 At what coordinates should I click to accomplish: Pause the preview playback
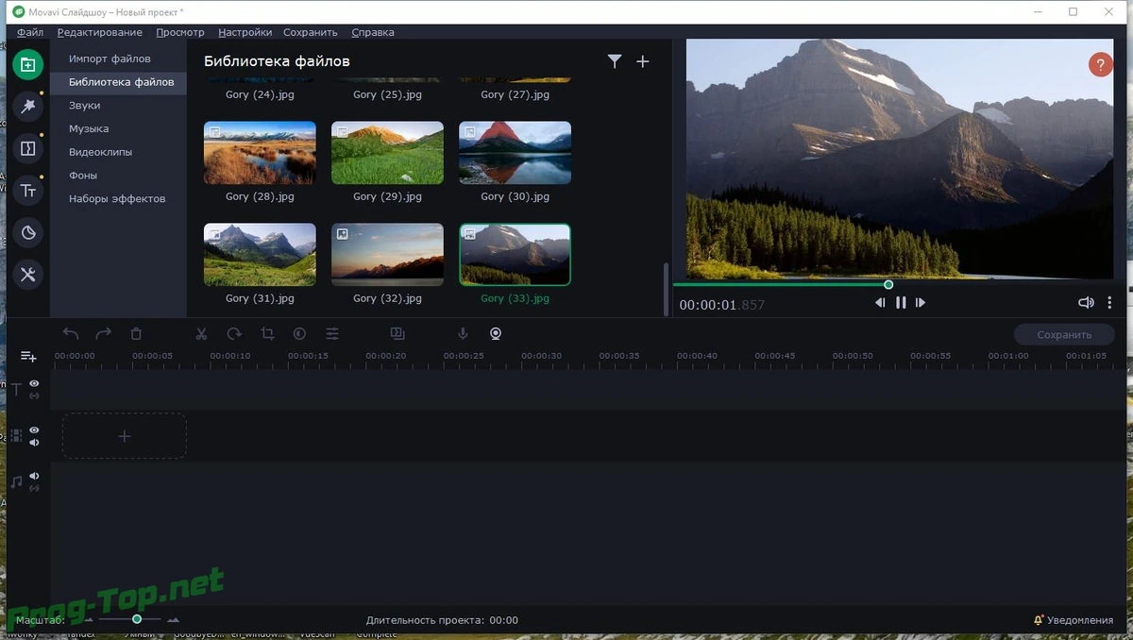click(901, 303)
